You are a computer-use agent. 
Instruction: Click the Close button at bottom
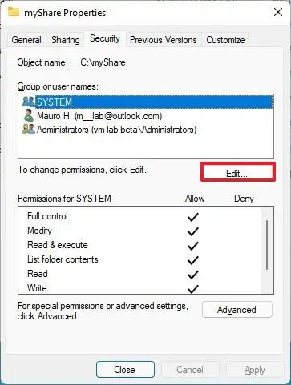[x=125, y=370]
